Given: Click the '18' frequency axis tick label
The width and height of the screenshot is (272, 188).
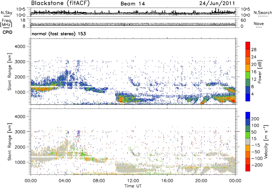Looking at the screenshot, I should (x=23, y=20).
